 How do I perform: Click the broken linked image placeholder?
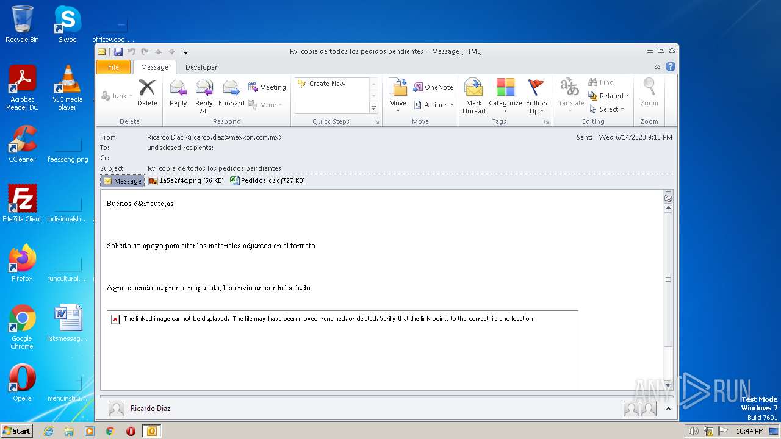(x=342, y=350)
